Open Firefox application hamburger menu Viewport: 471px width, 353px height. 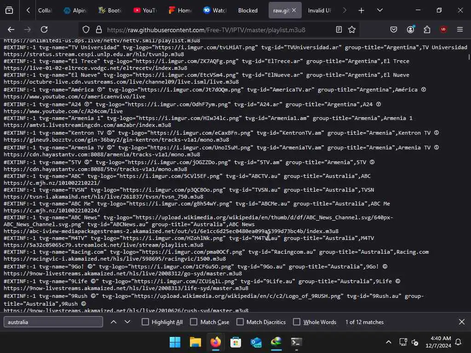point(460,30)
